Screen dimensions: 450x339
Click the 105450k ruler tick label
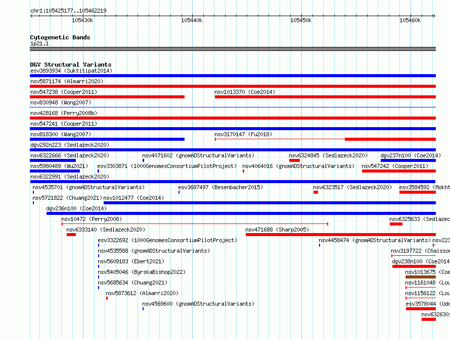(x=301, y=20)
